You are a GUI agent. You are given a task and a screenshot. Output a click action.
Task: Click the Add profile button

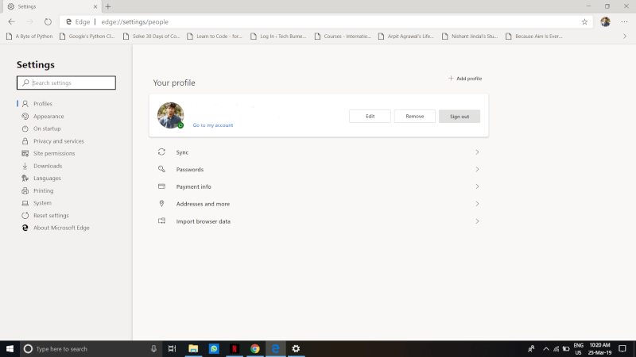(465, 79)
